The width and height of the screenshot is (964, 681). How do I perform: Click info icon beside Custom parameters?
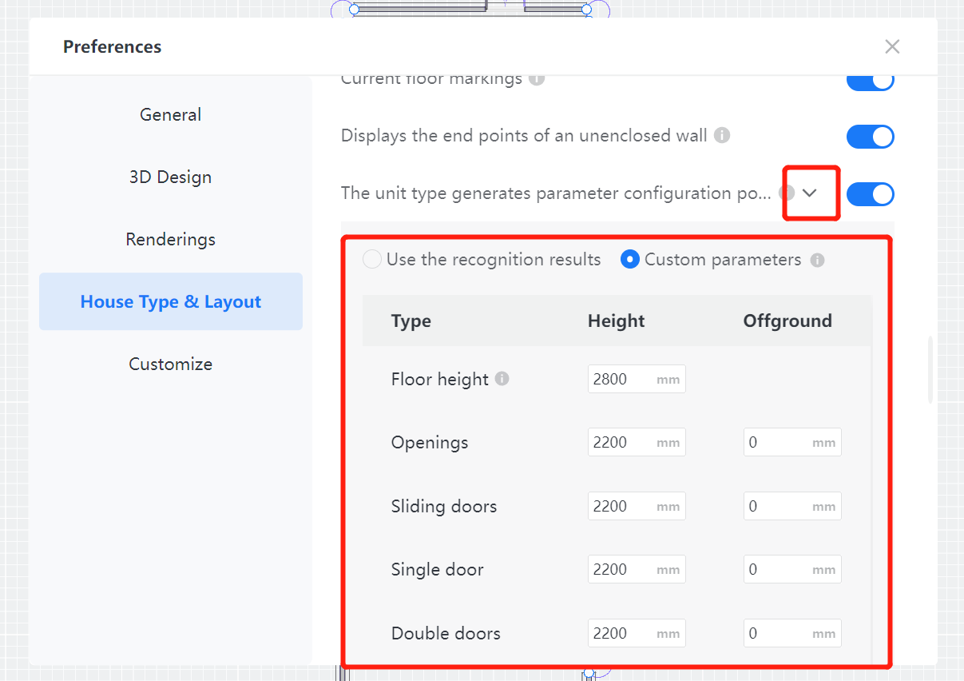[x=817, y=260]
